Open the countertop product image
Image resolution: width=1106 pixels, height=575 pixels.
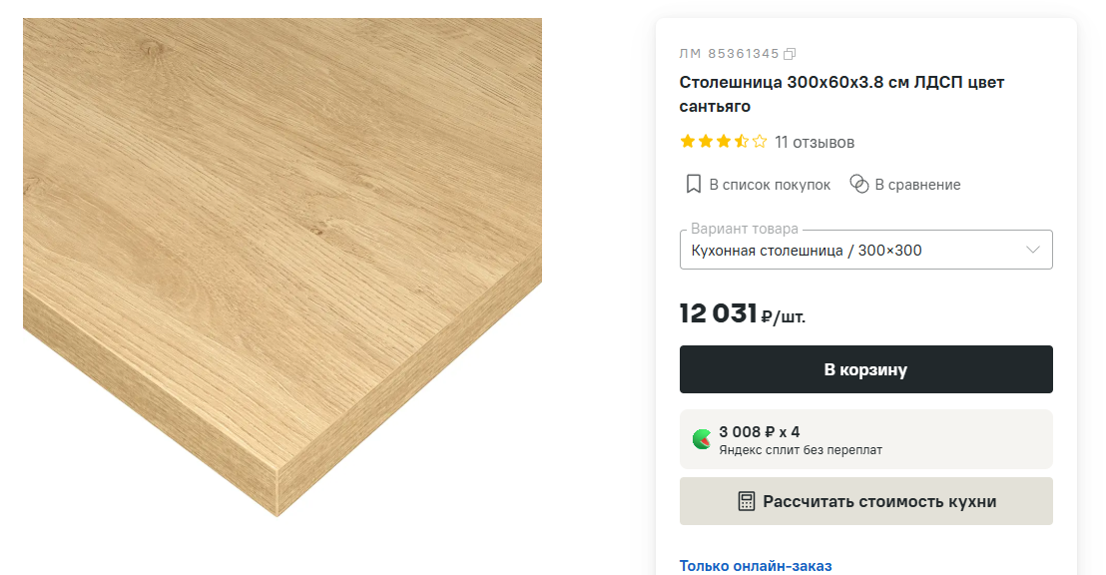coord(281,267)
